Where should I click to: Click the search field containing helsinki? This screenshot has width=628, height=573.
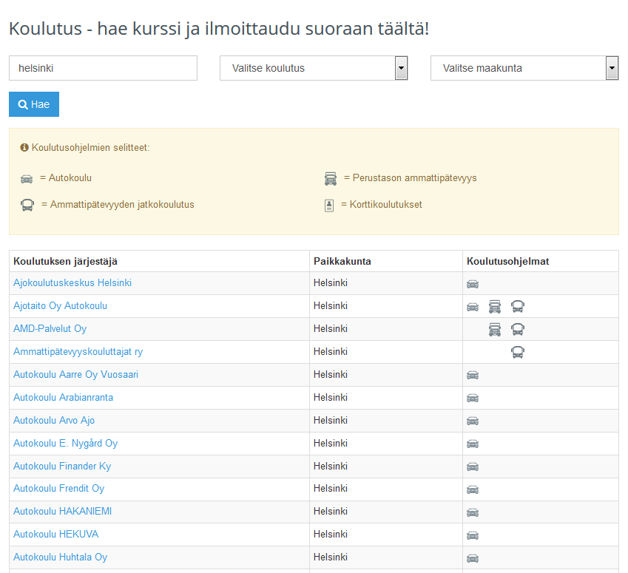click(102, 68)
